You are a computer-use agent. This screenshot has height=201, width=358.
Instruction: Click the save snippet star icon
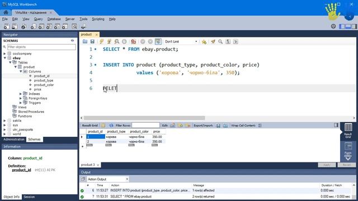(x=204, y=41)
